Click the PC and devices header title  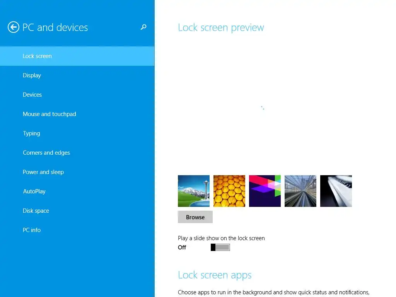pyautogui.click(x=55, y=27)
